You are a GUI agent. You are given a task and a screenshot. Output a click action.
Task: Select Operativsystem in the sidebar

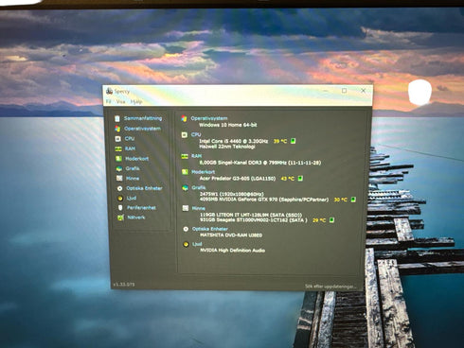click(142, 129)
